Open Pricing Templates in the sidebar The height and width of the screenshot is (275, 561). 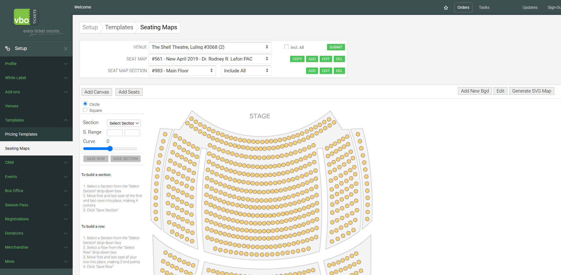21,134
